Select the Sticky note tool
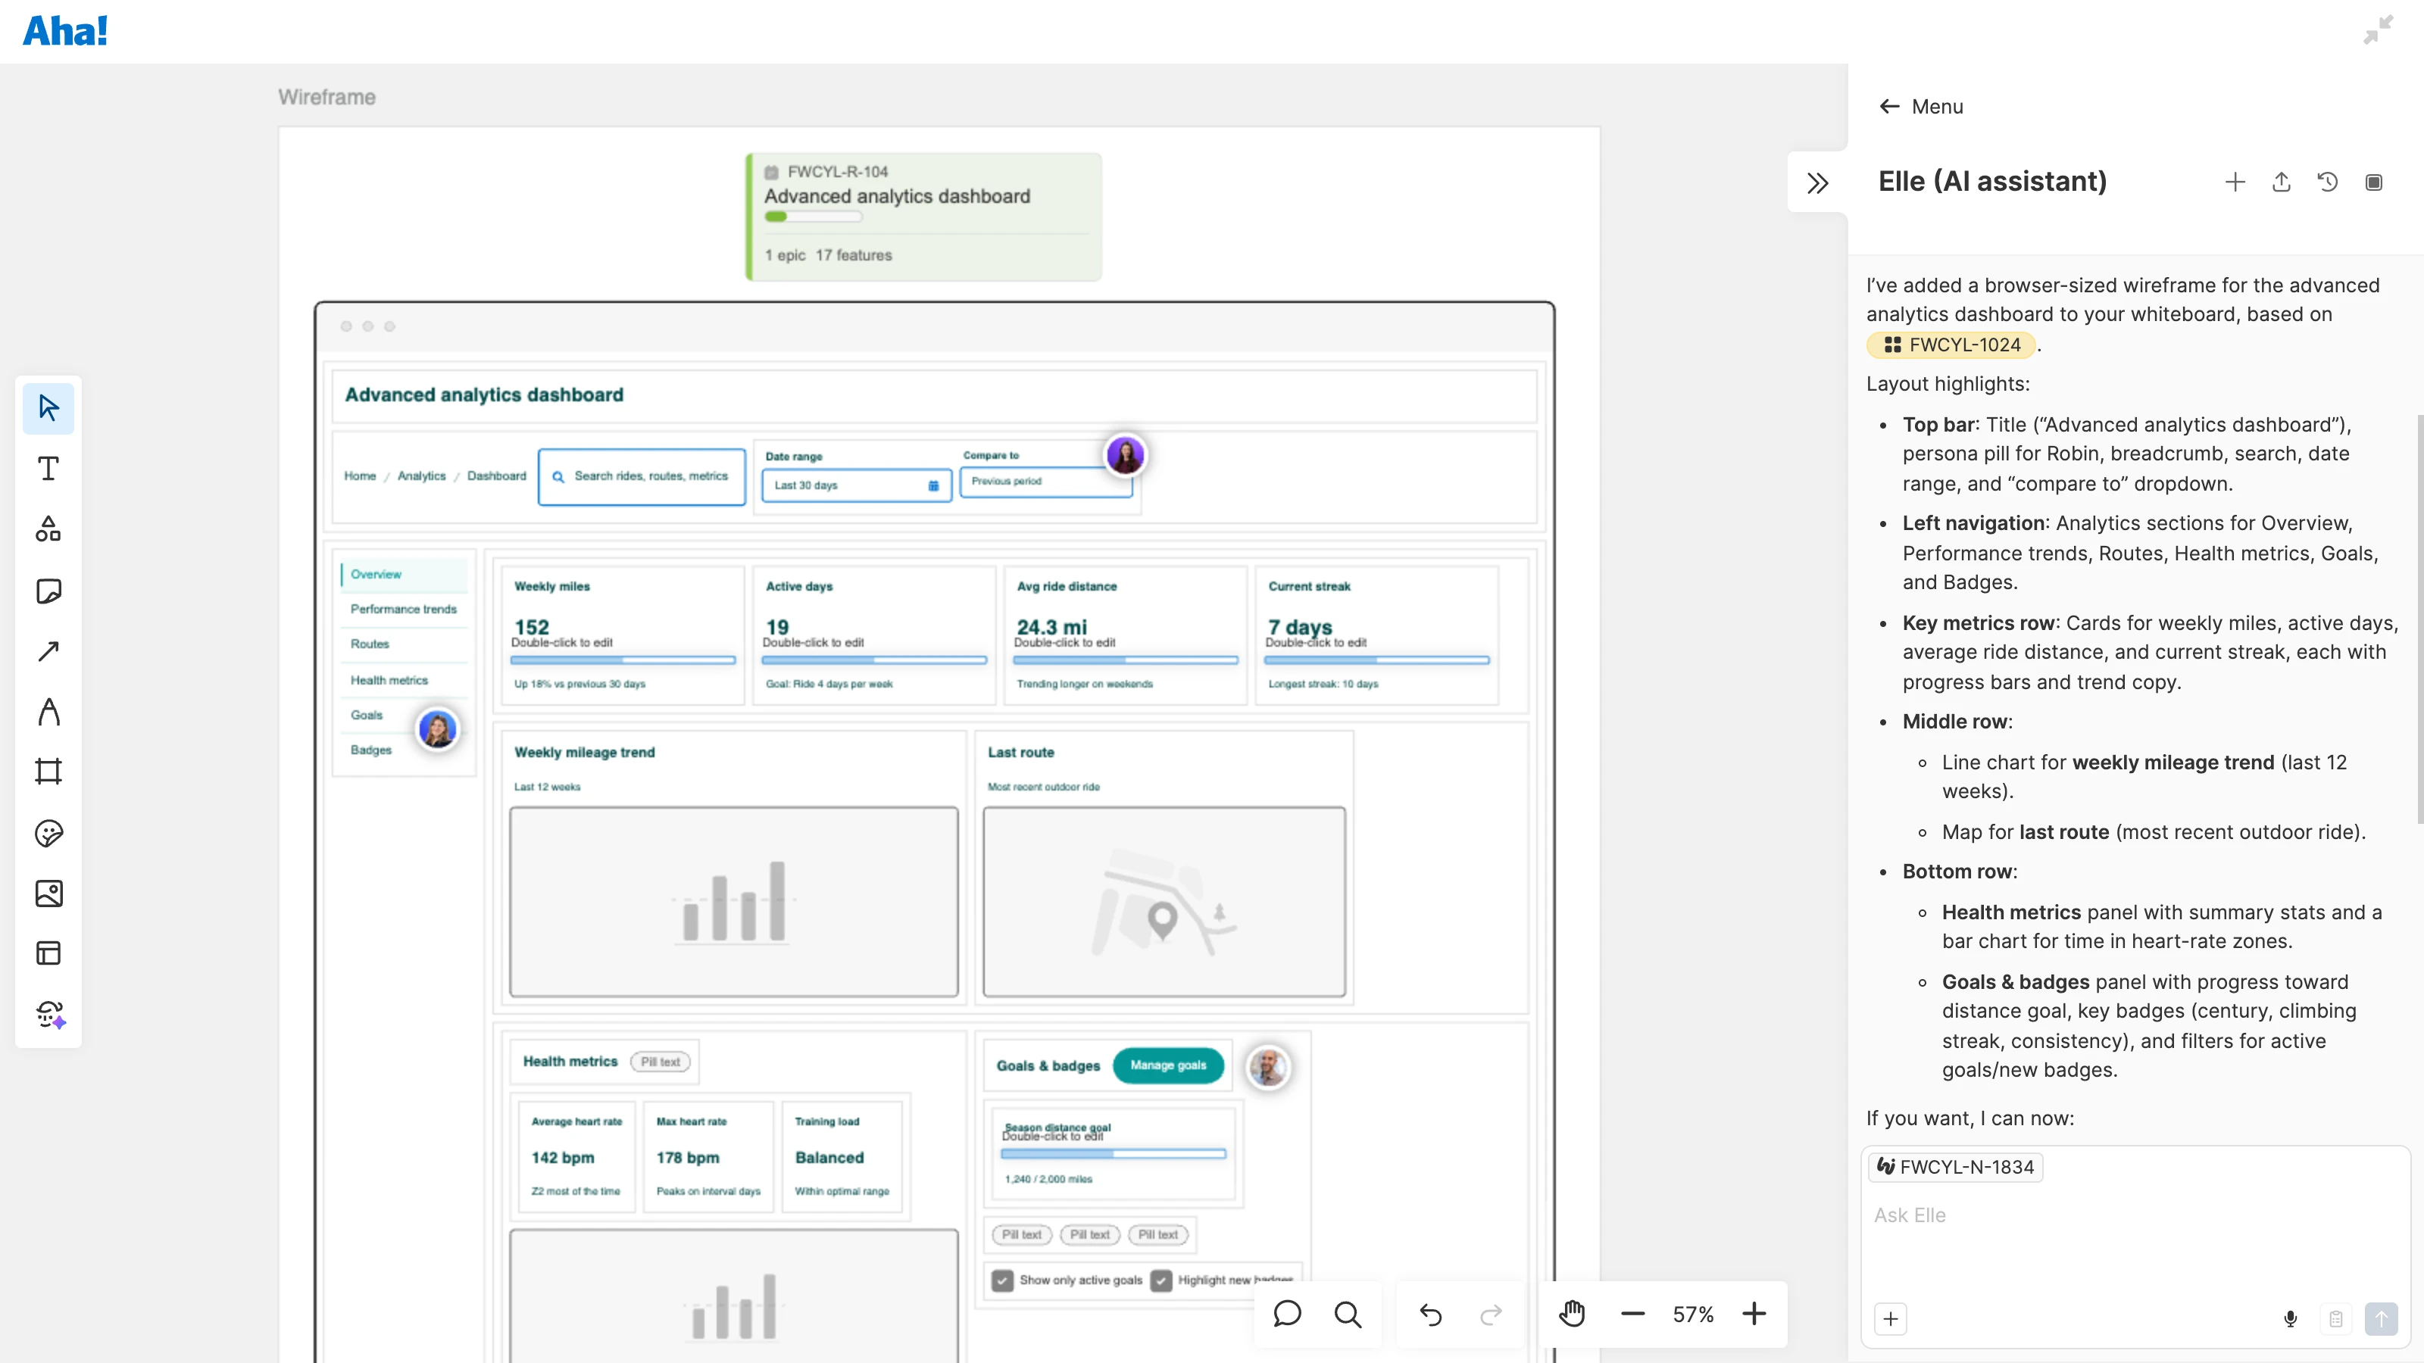This screenshot has width=2424, height=1363. click(x=48, y=591)
